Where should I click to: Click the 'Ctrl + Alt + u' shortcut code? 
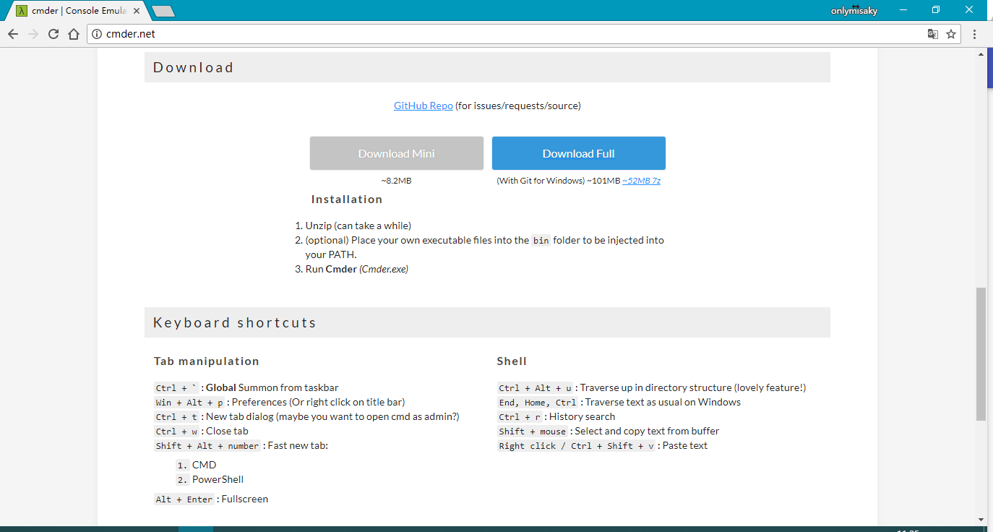point(536,388)
